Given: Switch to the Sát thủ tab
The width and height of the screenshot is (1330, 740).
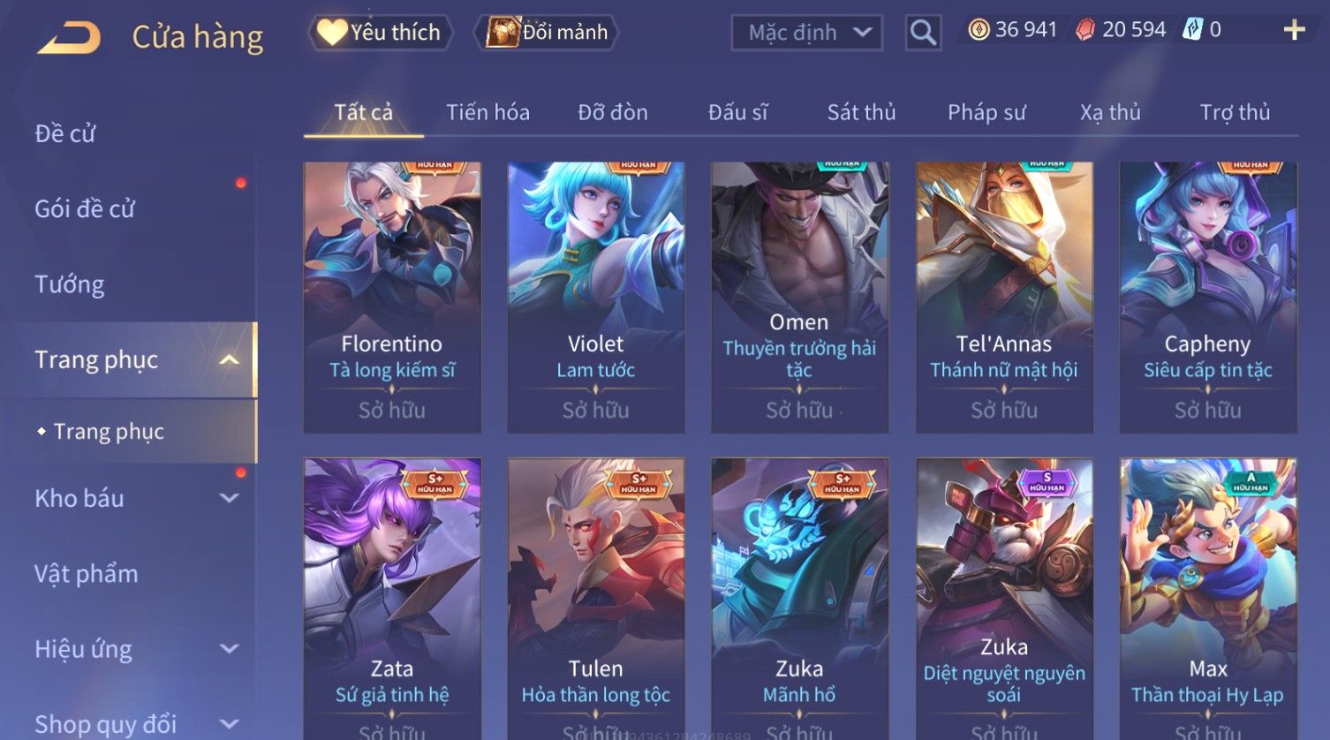Looking at the screenshot, I should (861, 112).
